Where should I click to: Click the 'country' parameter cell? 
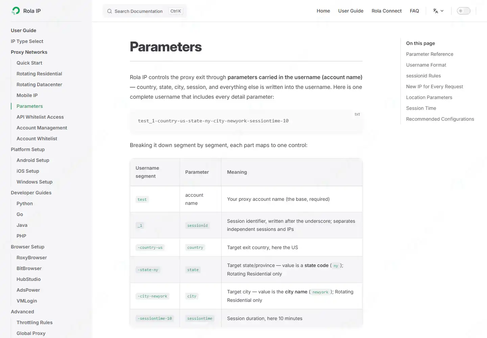coord(195,247)
